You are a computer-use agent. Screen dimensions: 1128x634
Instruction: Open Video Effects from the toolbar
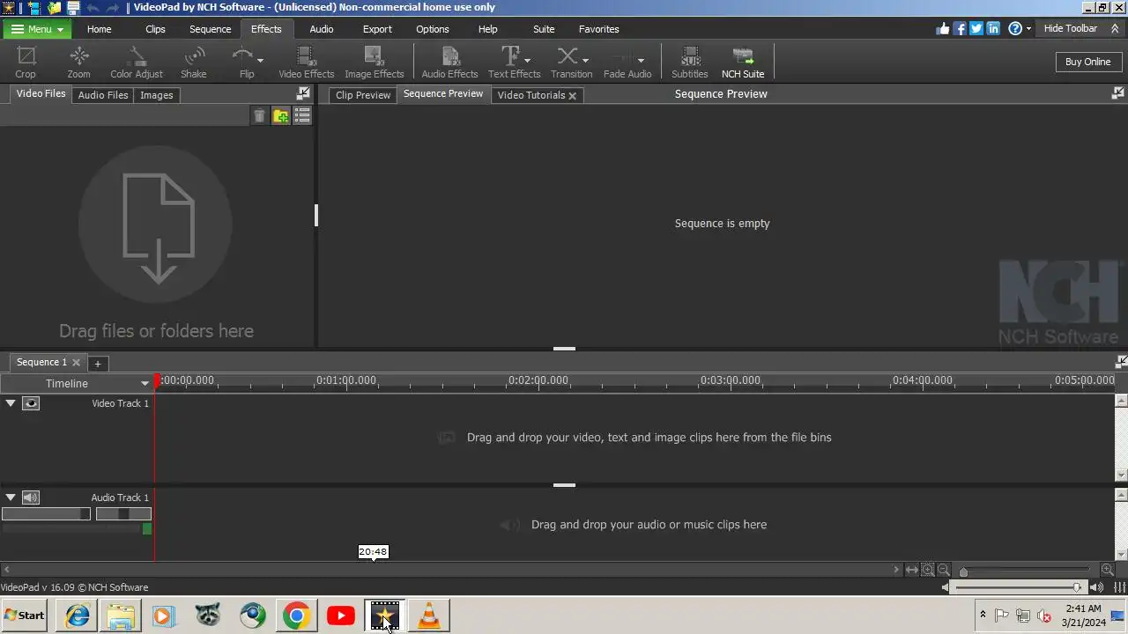coord(307,63)
